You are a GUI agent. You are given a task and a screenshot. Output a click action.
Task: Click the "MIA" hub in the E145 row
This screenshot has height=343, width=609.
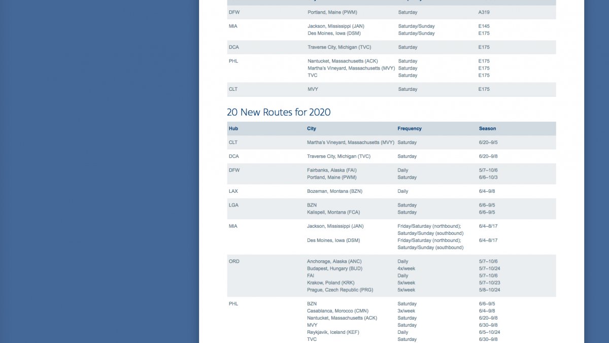point(233,26)
